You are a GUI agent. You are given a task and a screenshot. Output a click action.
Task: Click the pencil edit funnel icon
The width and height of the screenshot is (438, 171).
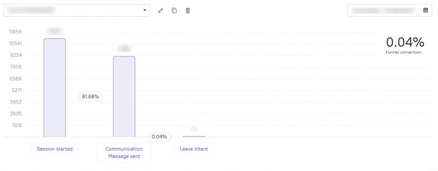(160, 10)
